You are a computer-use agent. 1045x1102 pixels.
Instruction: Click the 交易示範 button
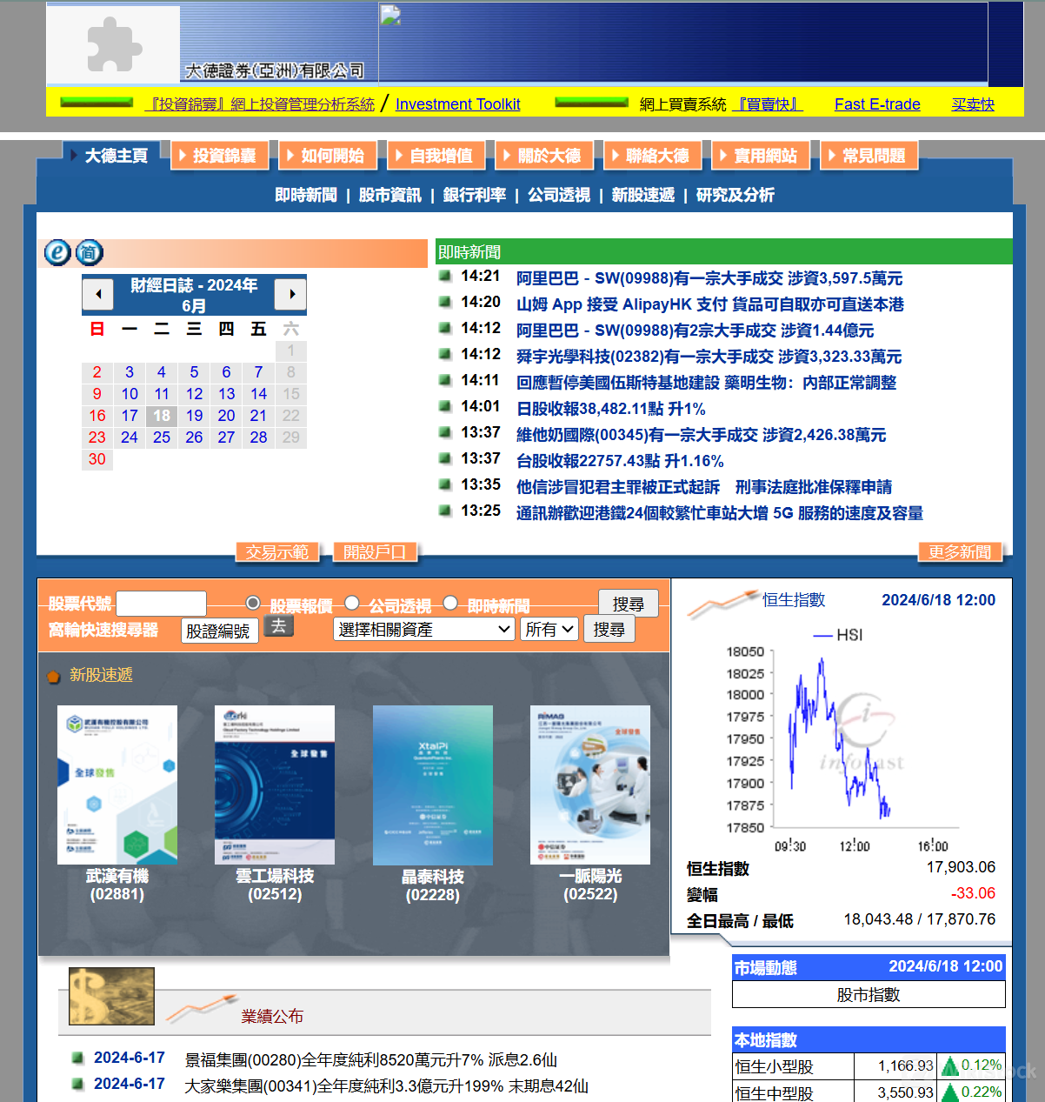click(277, 552)
